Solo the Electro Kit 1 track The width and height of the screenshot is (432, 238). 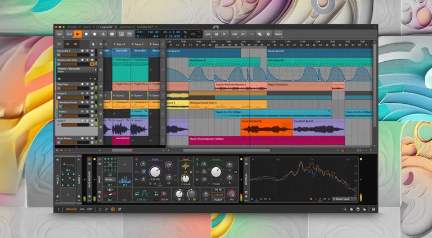coord(87,51)
